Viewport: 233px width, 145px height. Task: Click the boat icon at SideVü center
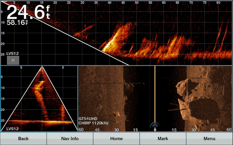(x=155, y=125)
